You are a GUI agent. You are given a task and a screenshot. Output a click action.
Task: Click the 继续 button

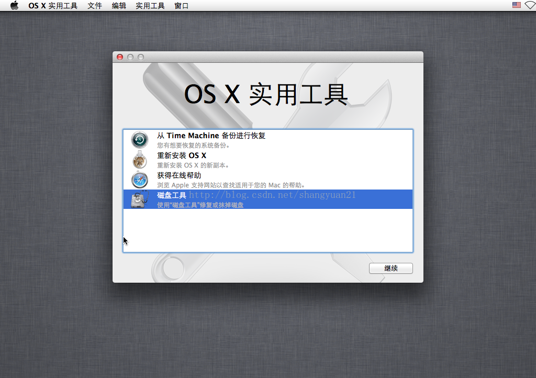coord(390,268)
